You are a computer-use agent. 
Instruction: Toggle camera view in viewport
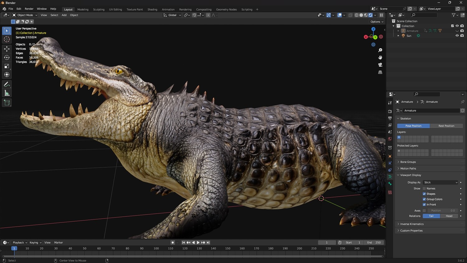click(380, 65)
